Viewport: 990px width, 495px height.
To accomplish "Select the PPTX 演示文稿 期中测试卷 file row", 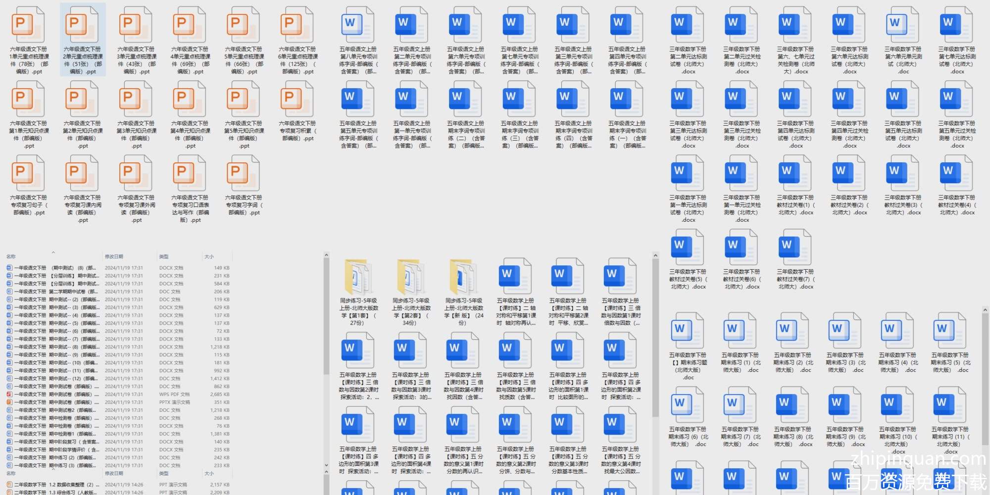I will [74, 402].
